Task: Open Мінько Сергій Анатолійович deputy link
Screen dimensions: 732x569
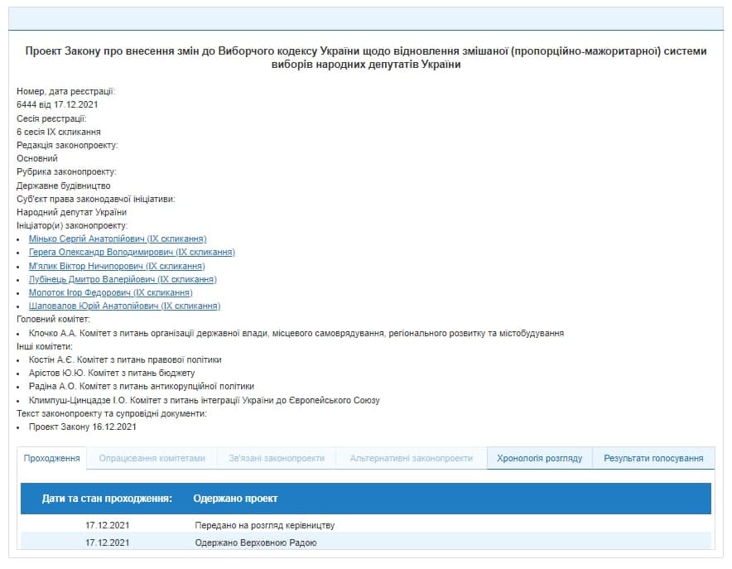Action: pos(117,239)
